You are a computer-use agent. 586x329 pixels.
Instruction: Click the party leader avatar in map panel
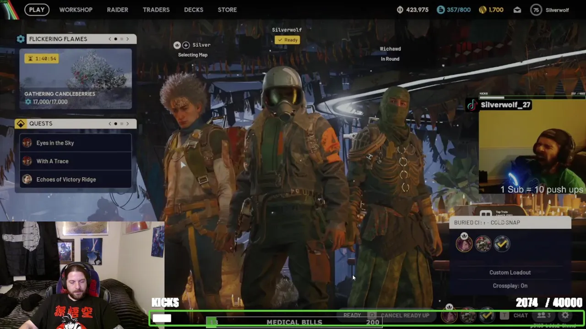pyautogui.click(x=464, y=244)
